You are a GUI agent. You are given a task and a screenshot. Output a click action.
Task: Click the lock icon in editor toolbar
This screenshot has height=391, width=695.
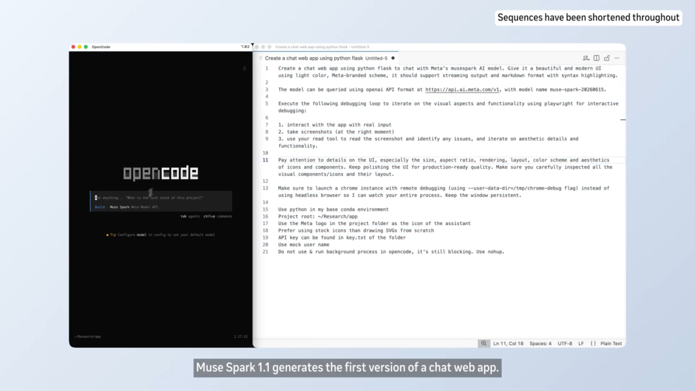(606, 58)
